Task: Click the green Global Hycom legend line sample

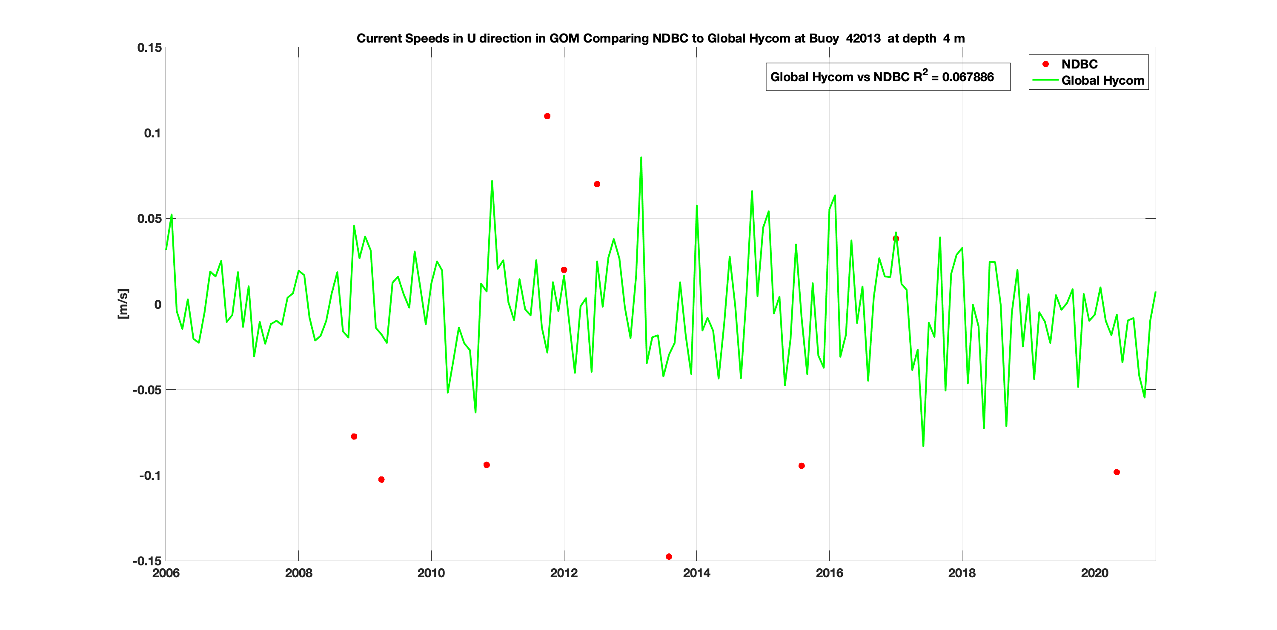Action: (x=1045, y=80)
